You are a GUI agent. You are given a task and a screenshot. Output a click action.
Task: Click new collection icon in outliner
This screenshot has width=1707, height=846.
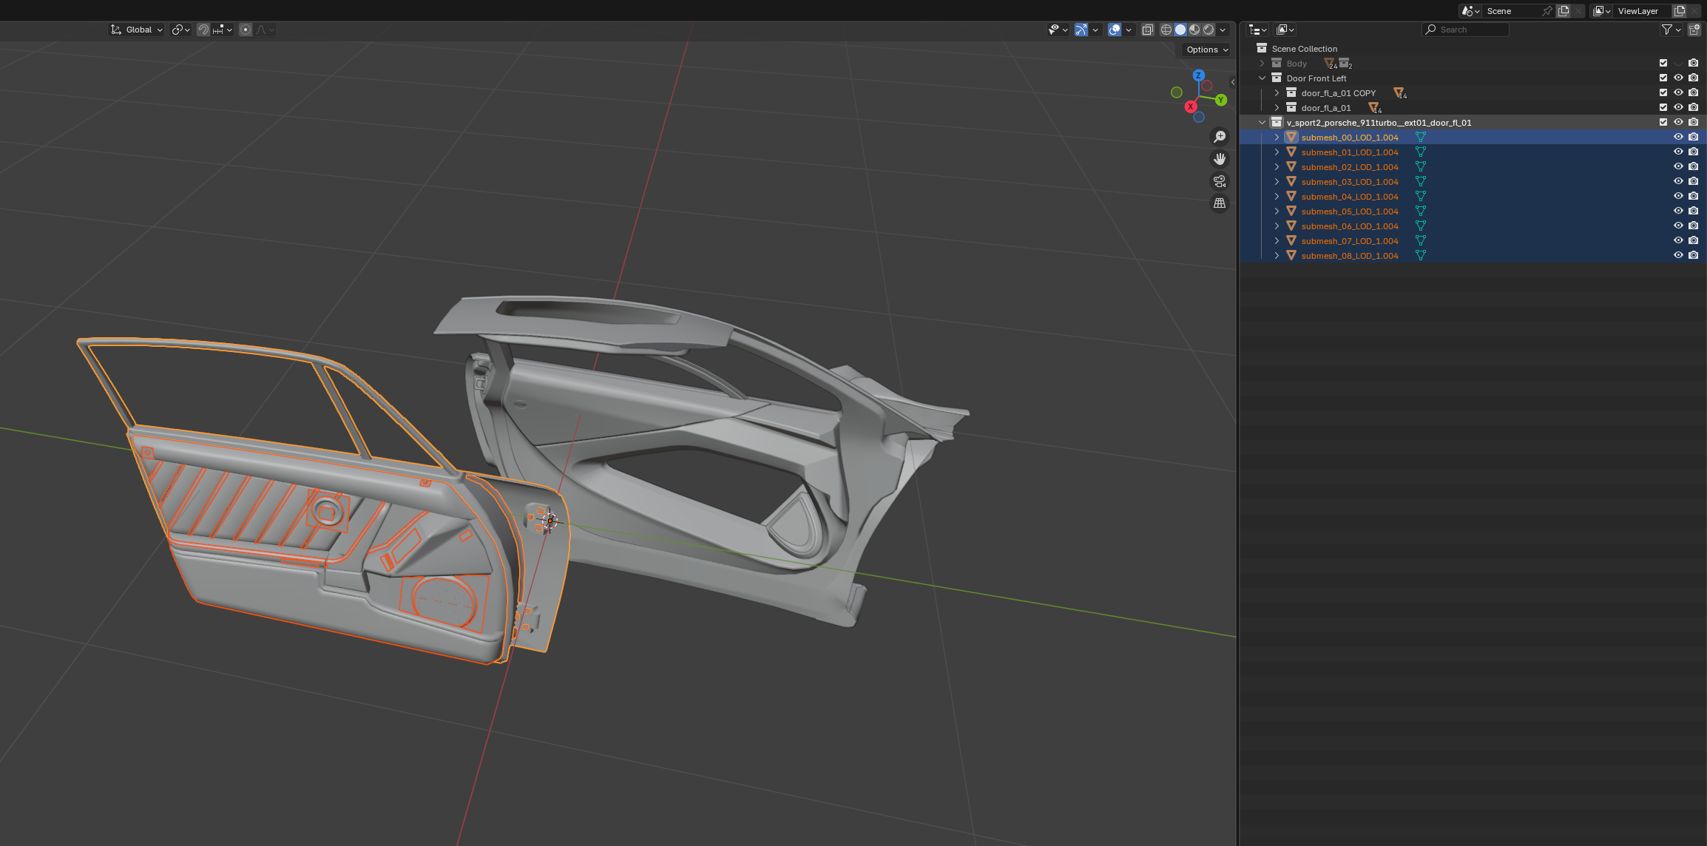point(1694,30)
